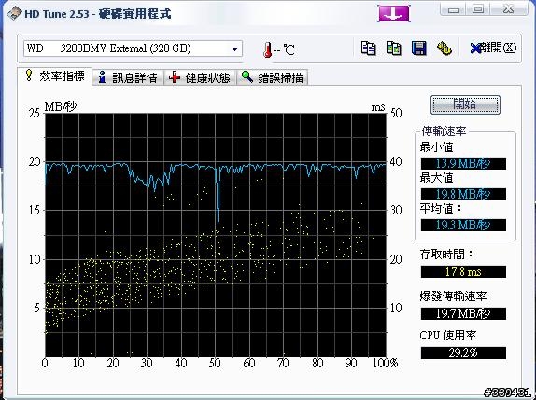536x400 pixels.
Task: Click the thermometer temperature indicator
Action: pos(267,49)
